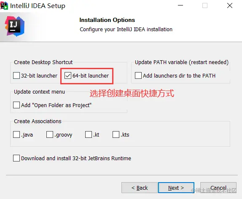
Task: Click the 64-bit launcher label text
Action: click(91, 75)
